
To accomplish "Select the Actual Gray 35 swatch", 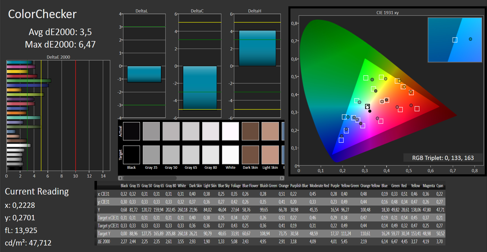I will pos(151,131).
